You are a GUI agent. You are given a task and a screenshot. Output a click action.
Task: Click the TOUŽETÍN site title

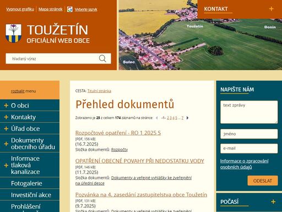[x=57, y=30]
